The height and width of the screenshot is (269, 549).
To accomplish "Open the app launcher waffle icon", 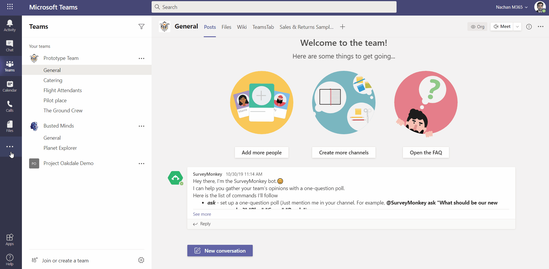I will point(10,7).
